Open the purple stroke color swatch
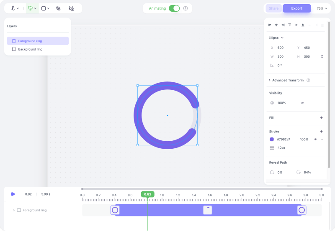Viewport: 335px width, 231px height. pos(272,139)
